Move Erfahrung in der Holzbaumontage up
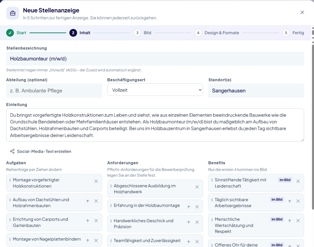Viewport: 314px width, 247px height. point(189,207)
